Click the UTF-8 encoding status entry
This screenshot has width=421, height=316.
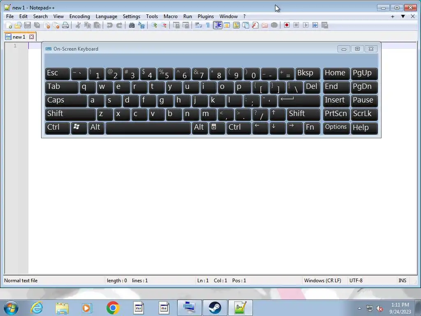coord(356,281)
